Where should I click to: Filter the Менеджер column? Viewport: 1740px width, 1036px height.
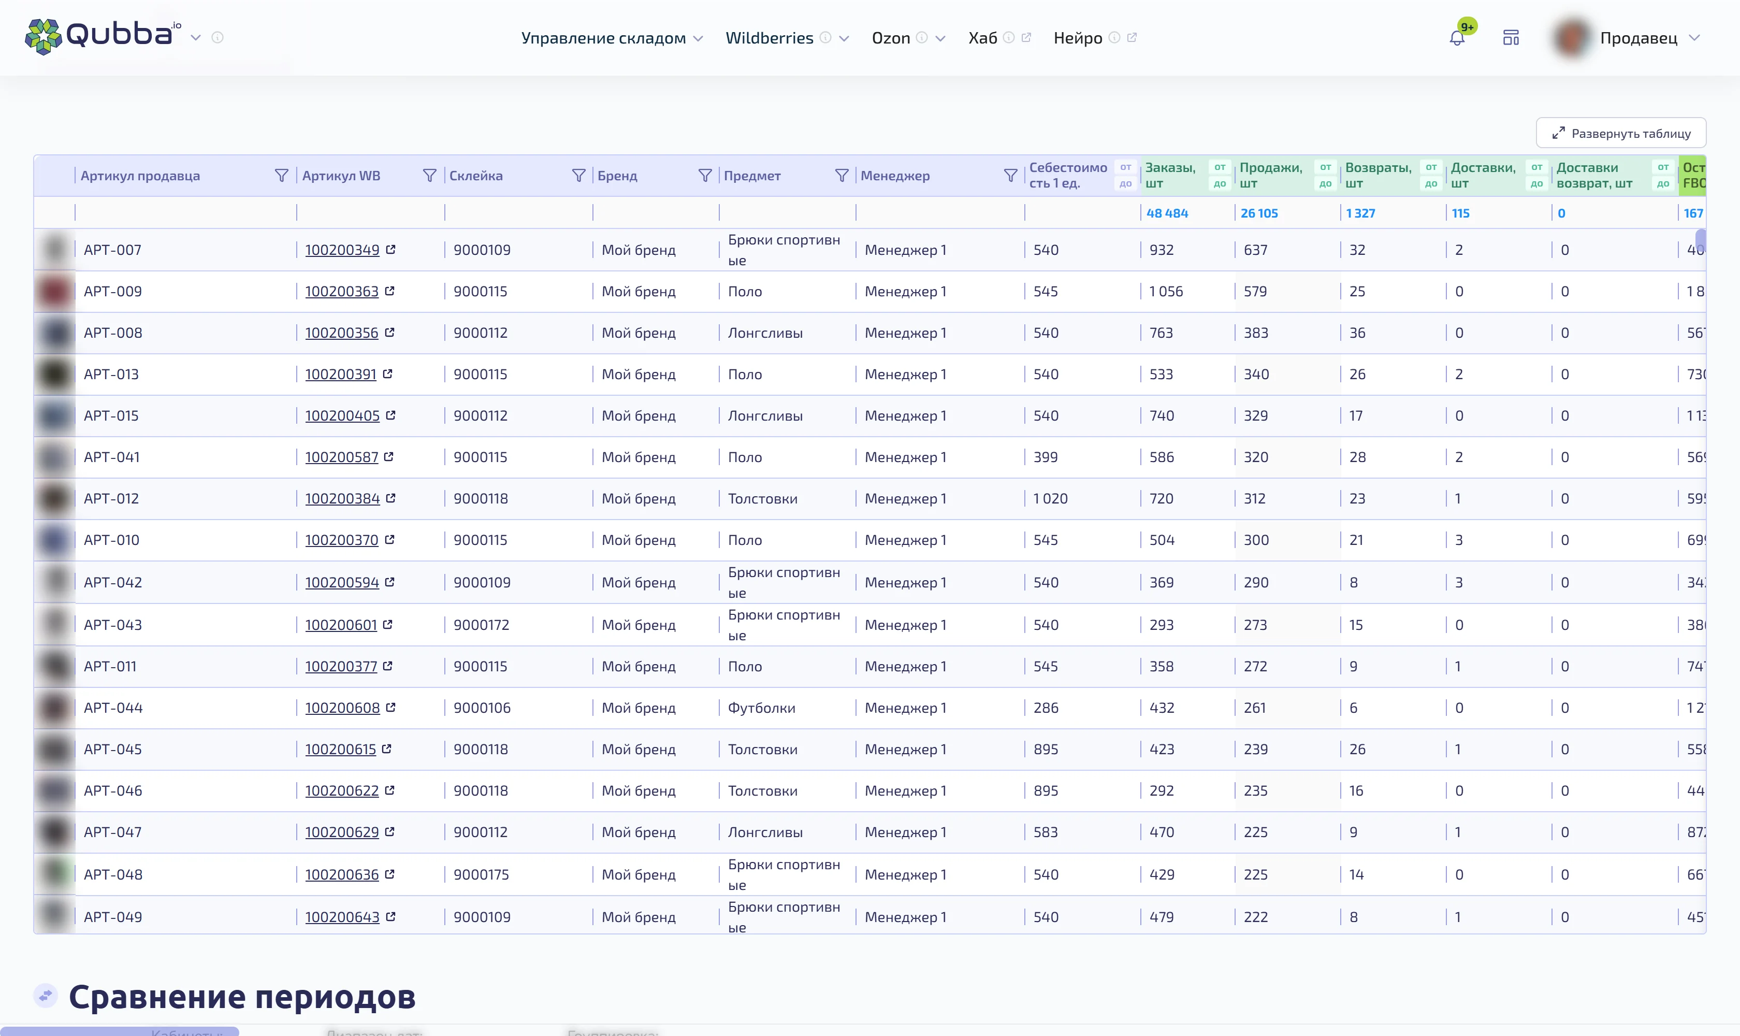click(x=1010, y=175)
